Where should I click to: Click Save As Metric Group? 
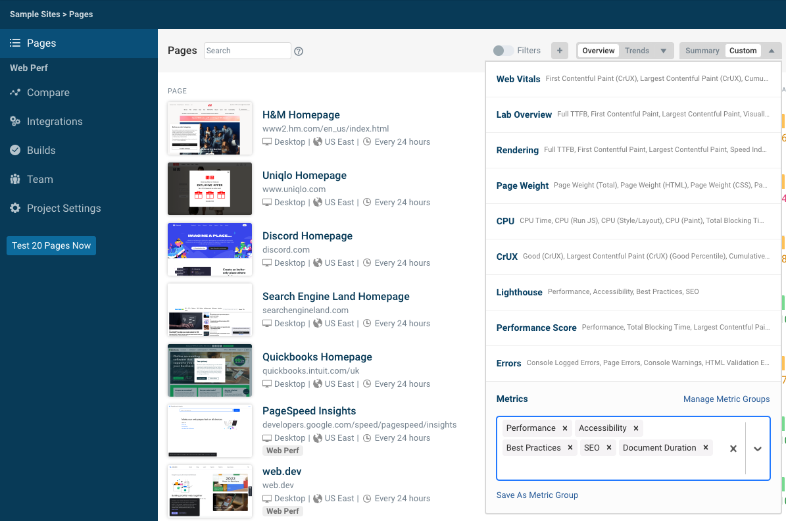tap(537, 495)
